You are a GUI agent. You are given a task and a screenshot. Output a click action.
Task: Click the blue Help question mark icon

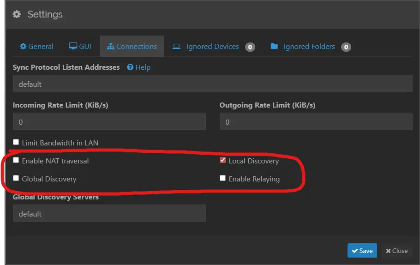pyautogui.click(x=130, y=67)
